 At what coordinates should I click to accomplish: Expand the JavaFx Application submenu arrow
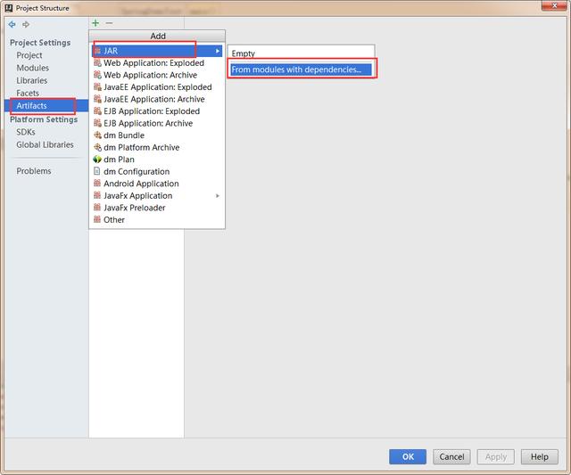point(218,196)
